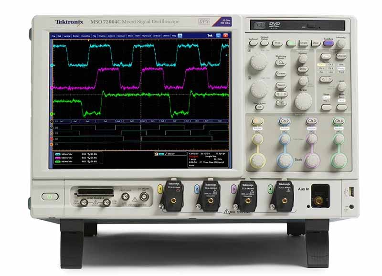Screen dimensions: 382x276
Task: Click the Intensity control knob
Action: click(341, 43)
